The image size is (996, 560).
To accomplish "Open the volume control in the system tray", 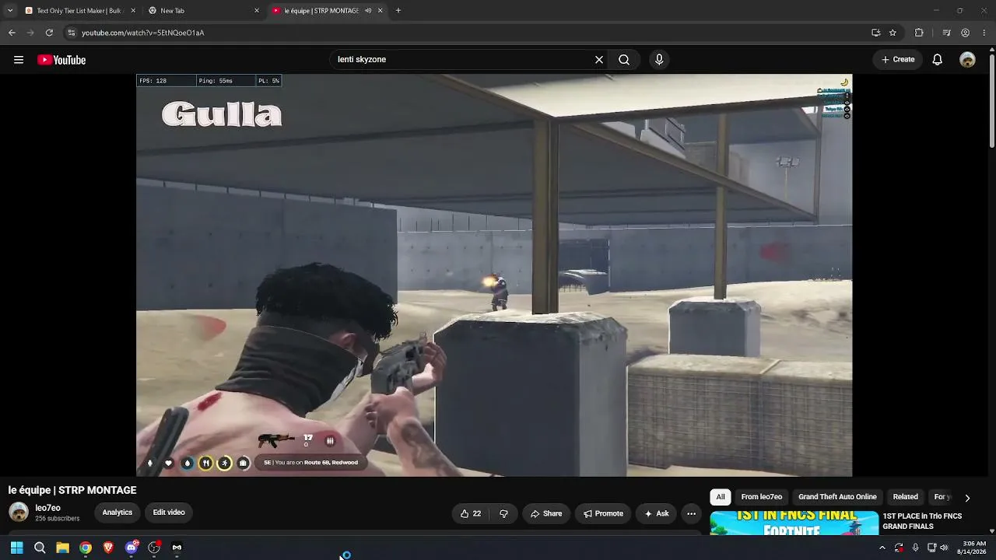I will (944, 548).
